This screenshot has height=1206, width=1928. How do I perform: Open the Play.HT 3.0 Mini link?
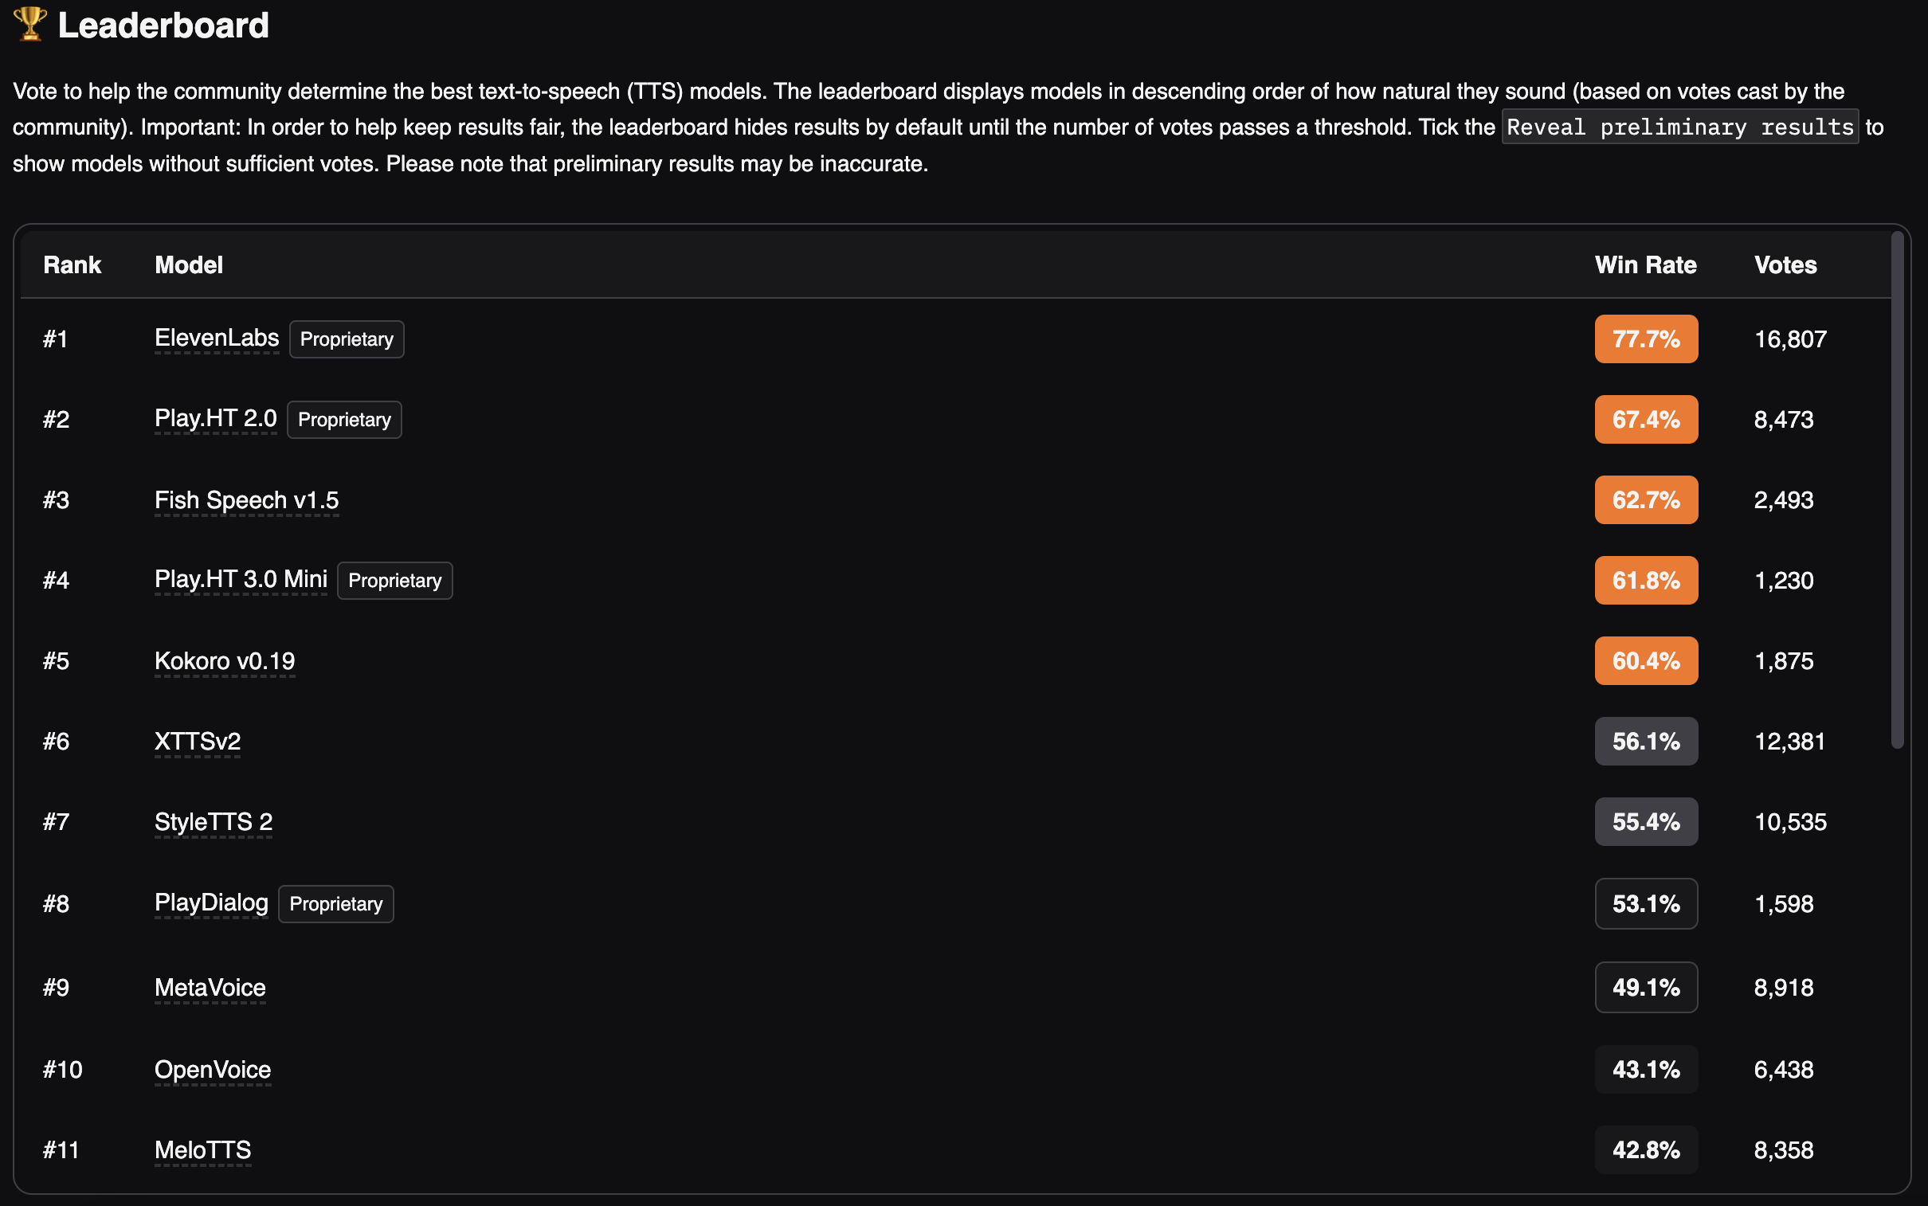pos(241,580)
